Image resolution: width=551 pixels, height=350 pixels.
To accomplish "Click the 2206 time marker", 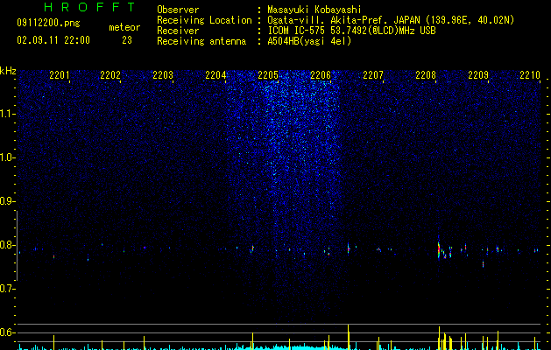I will click(321, 75).
